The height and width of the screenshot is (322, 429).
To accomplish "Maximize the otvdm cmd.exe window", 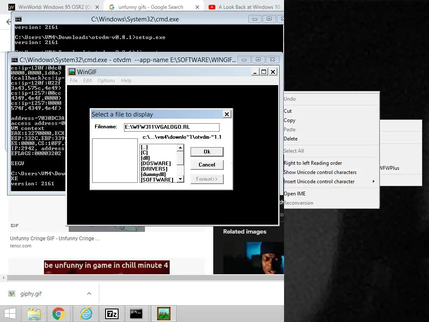I will 258,60.
